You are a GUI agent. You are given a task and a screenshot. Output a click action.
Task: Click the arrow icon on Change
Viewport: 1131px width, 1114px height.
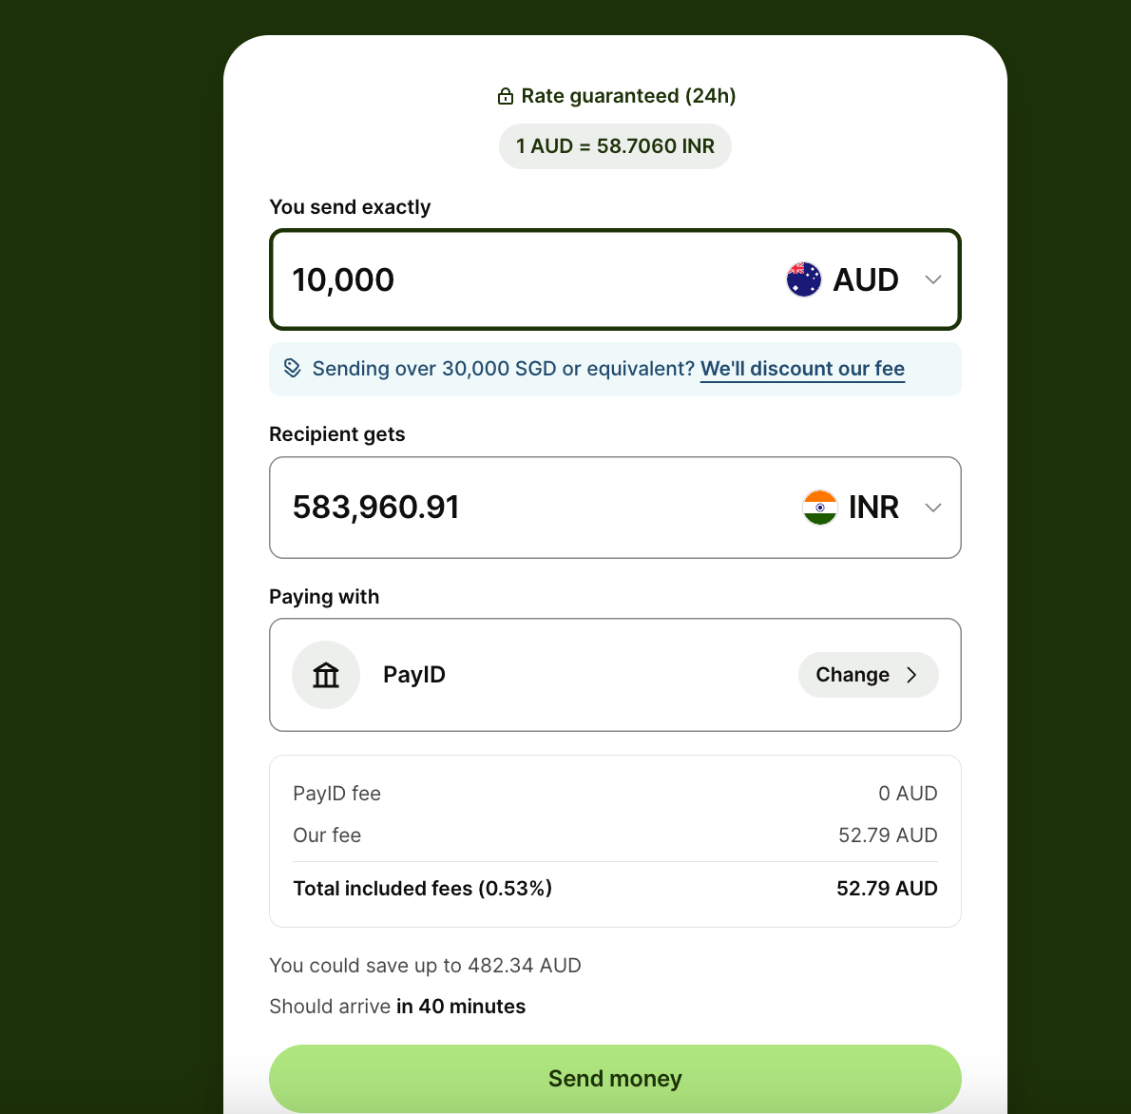click(x=911, y=675)
